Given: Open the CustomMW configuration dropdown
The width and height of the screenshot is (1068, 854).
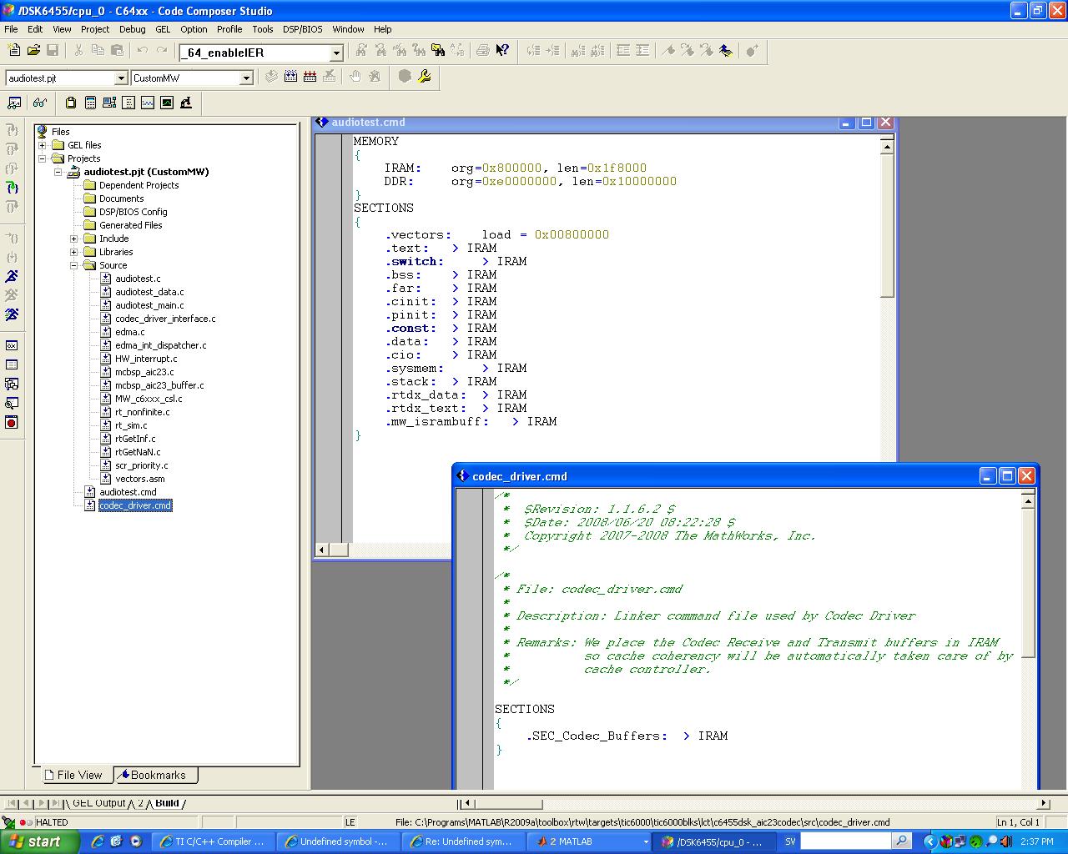Looking at the screenshot, I should point(246,78).
